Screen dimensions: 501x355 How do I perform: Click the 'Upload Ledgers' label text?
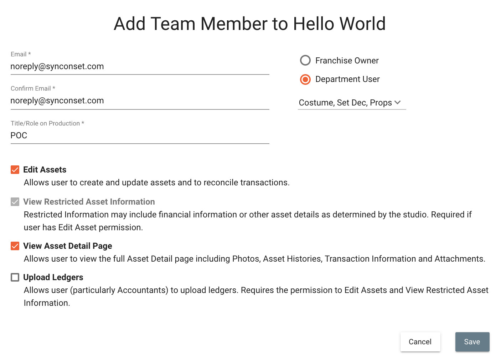coord(53,277)
